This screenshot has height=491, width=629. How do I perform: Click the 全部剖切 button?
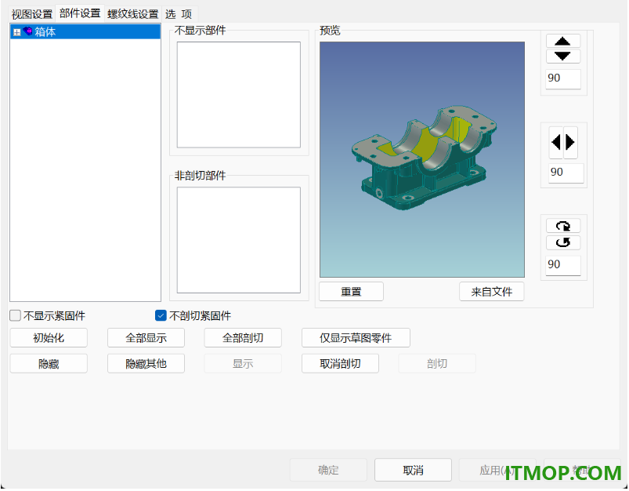coord(243,338)
